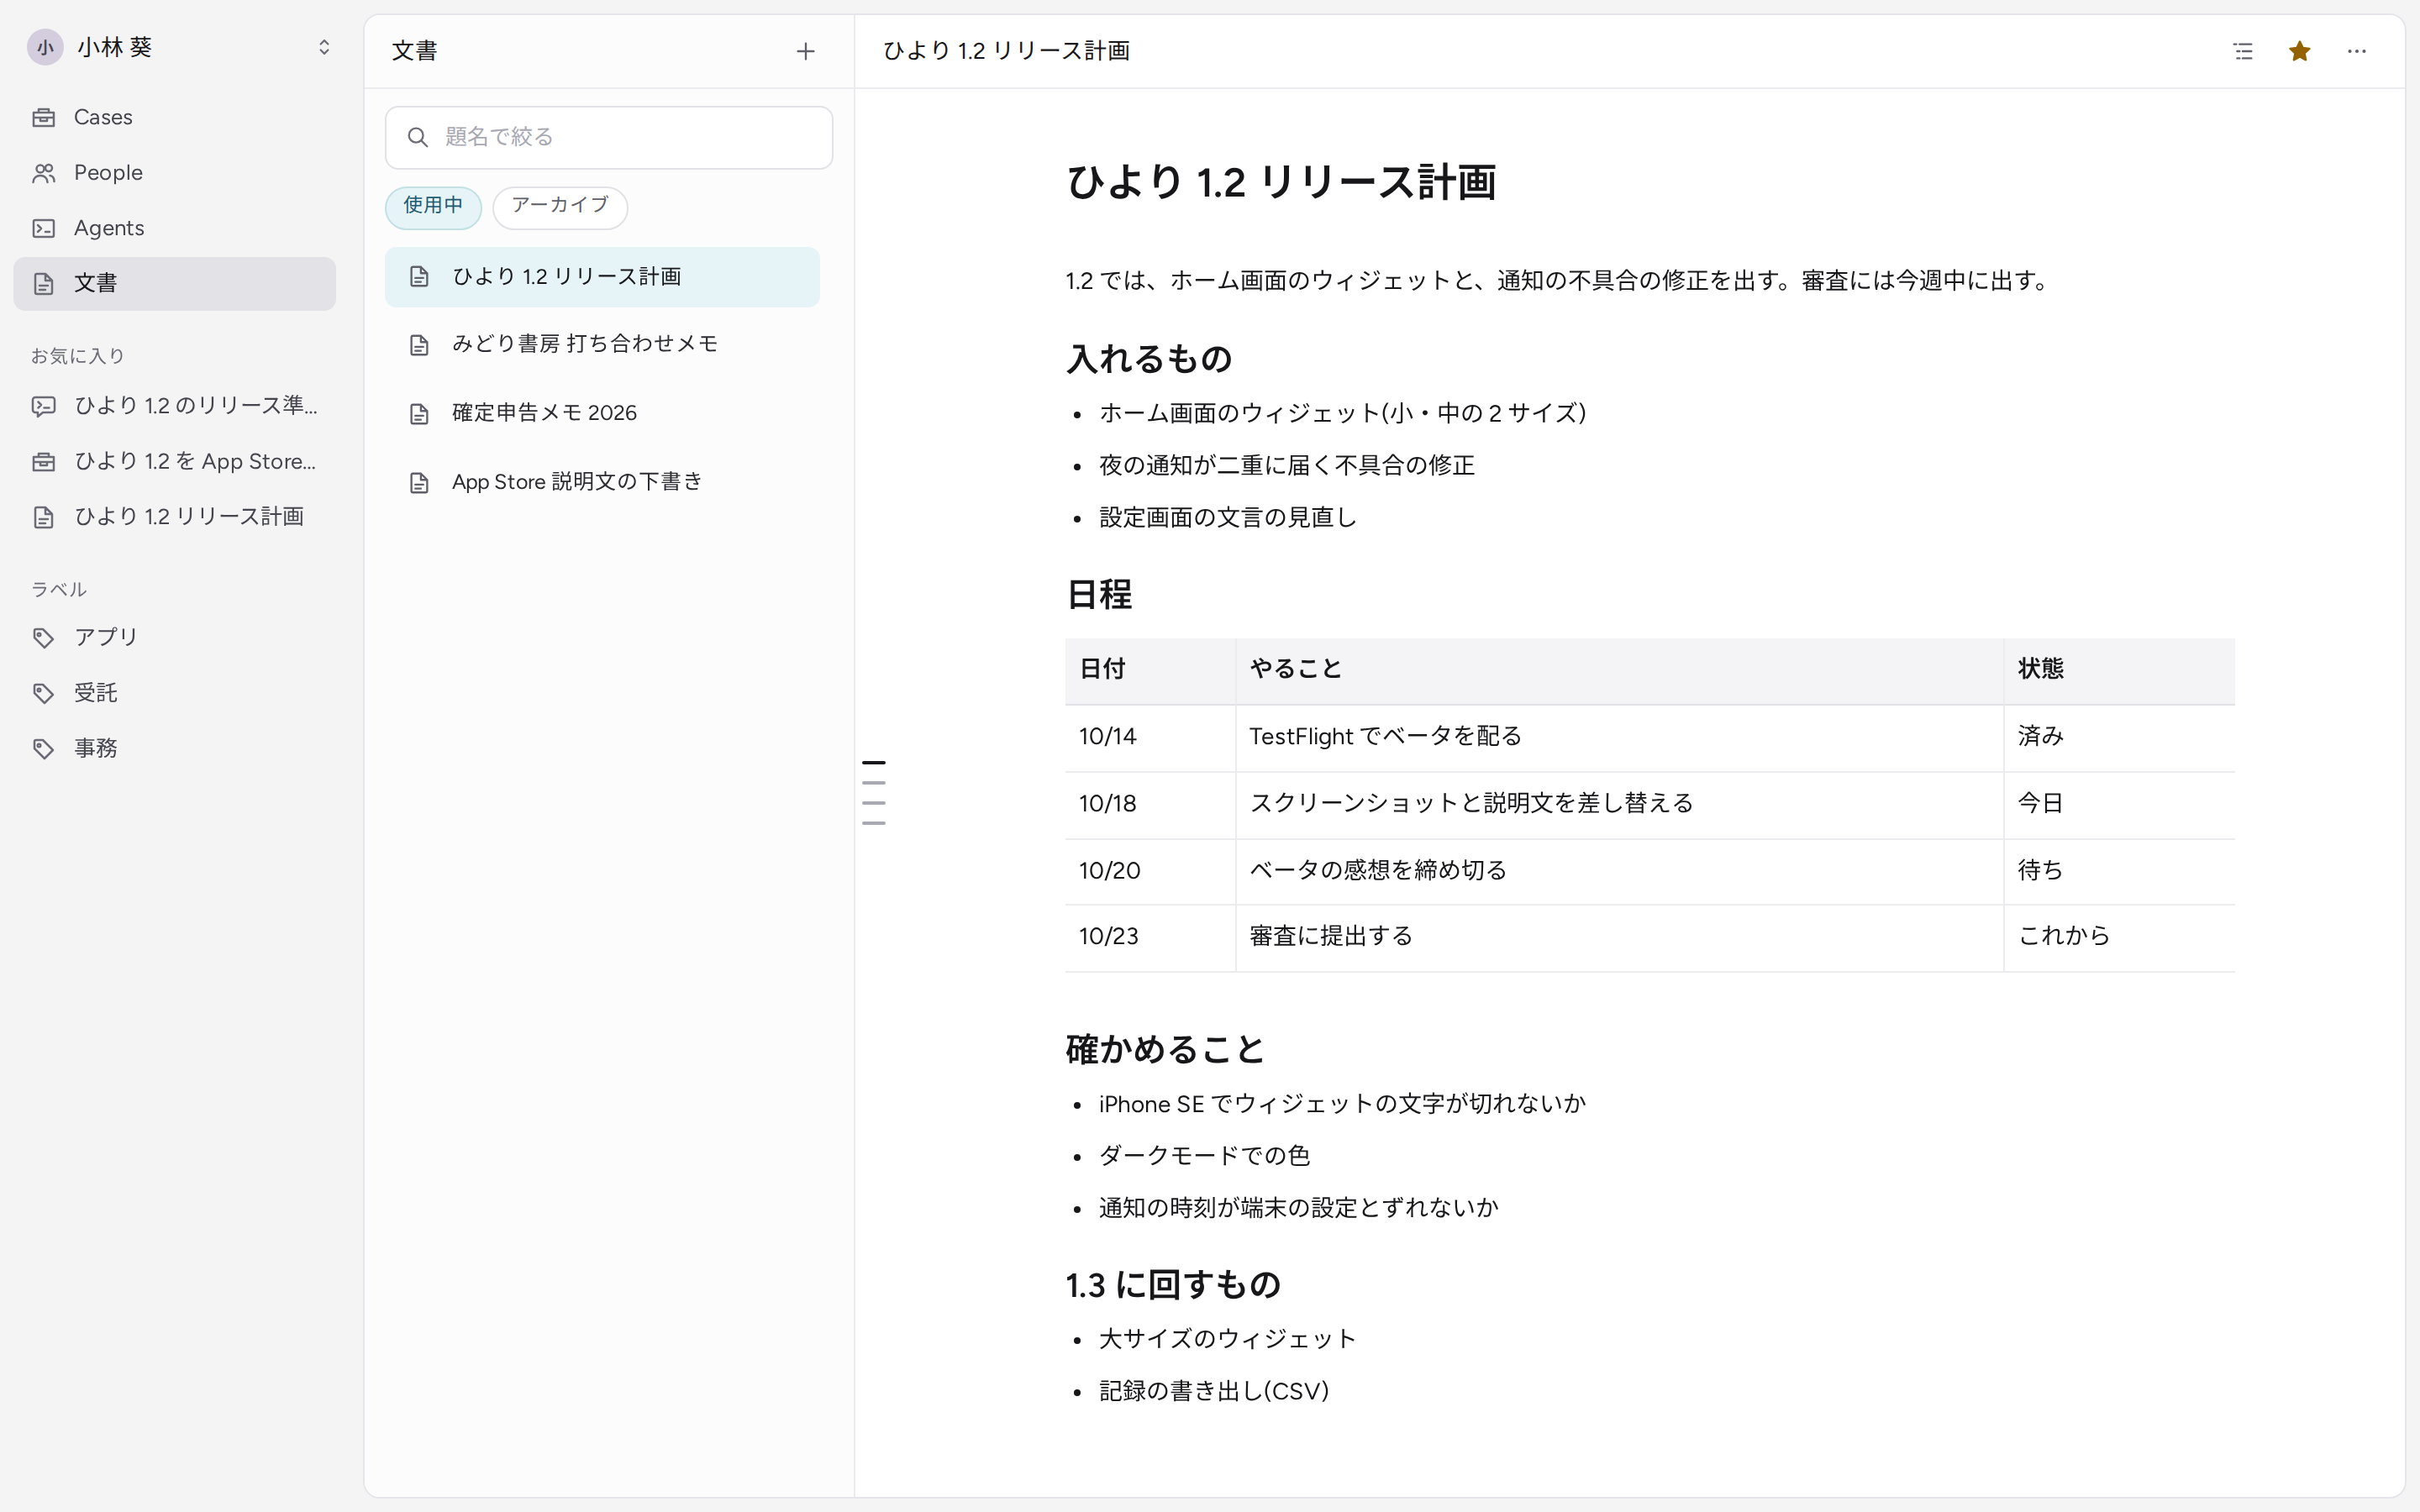Click the Agents terminal icon
Viewport: 2420px width, 1512px height.
click(44, 228)
